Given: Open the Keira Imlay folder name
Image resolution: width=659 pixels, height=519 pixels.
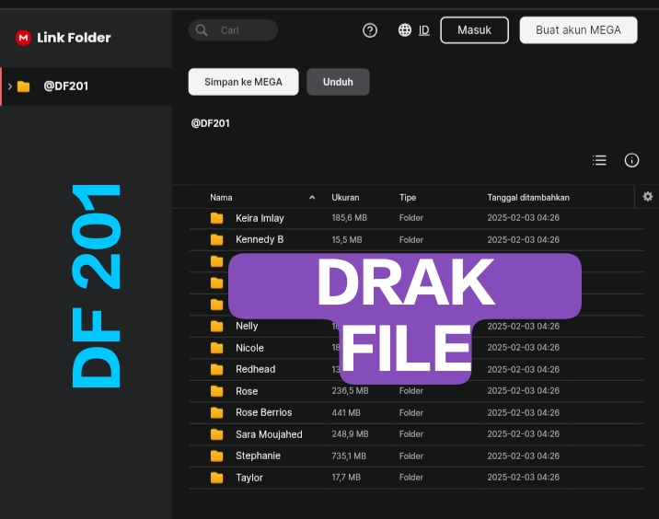Looking at the screenshot, I should [260, 218].
